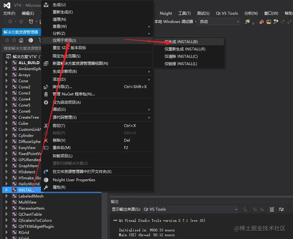Expand the Cone project node
Viewport: 293px width, 239px height.
(x=6, y=81)
